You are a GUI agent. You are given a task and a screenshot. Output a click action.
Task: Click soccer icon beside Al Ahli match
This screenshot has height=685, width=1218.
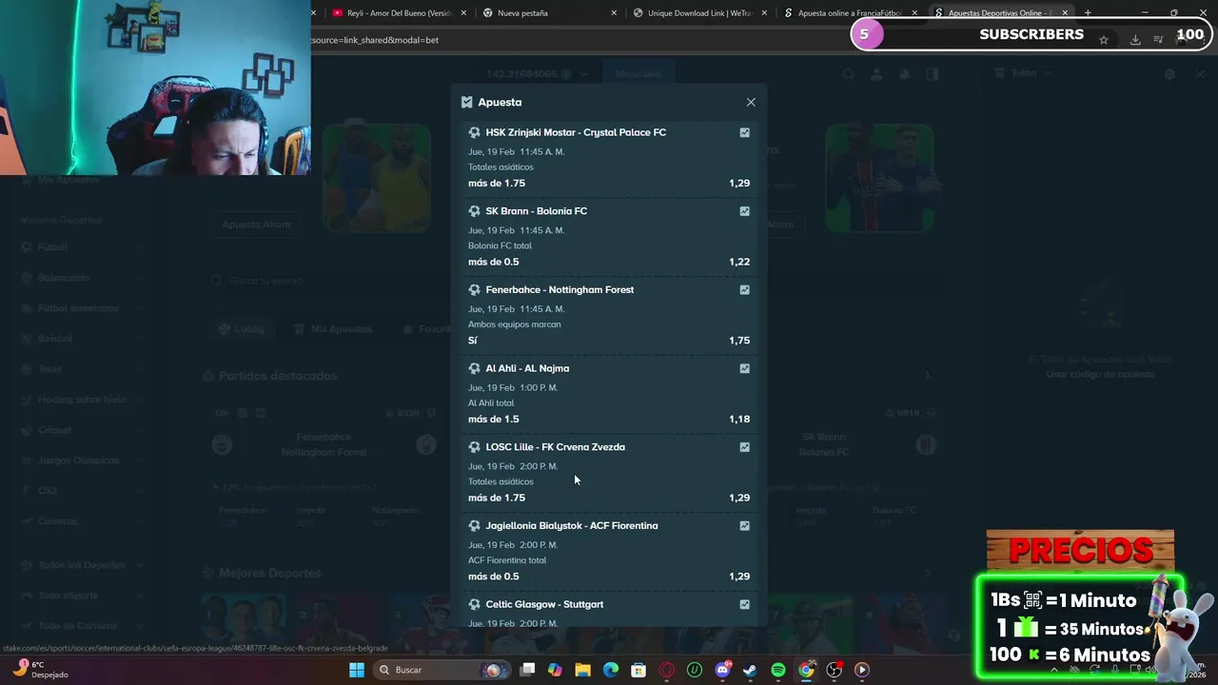474,368
